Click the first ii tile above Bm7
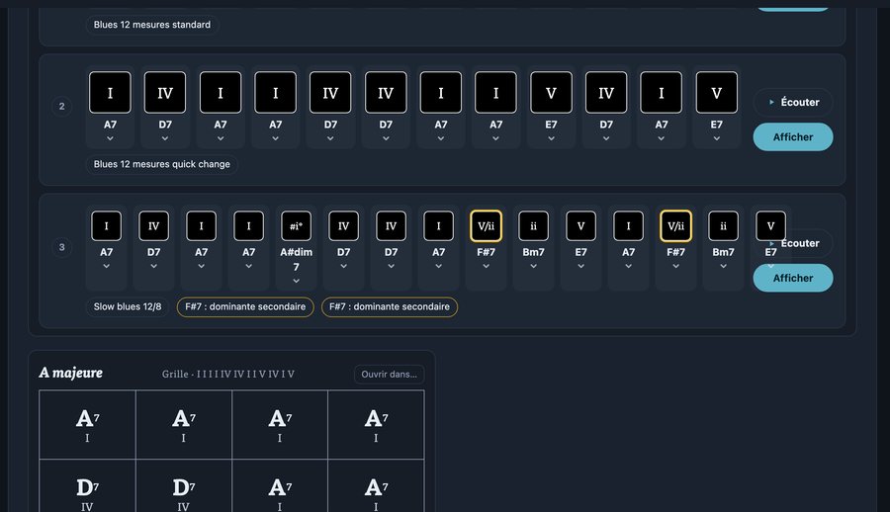890x512 pixels. (534, 226)
